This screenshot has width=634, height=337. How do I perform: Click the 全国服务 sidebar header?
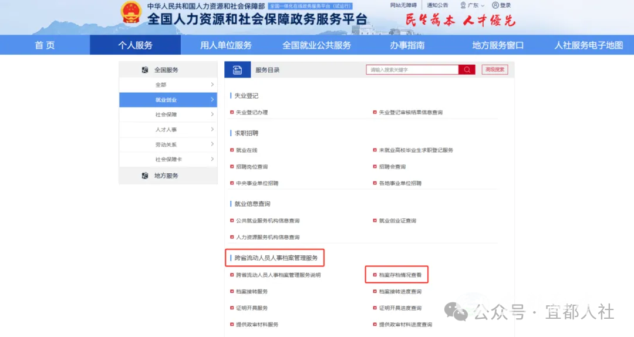[168, 70]
